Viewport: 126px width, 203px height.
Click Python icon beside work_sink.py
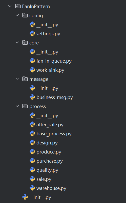point(32,70)
